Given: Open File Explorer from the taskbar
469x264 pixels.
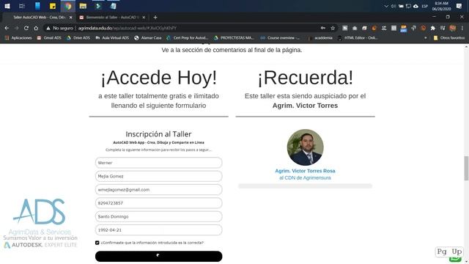Looking at the screenshot, I should click(83, 6).
